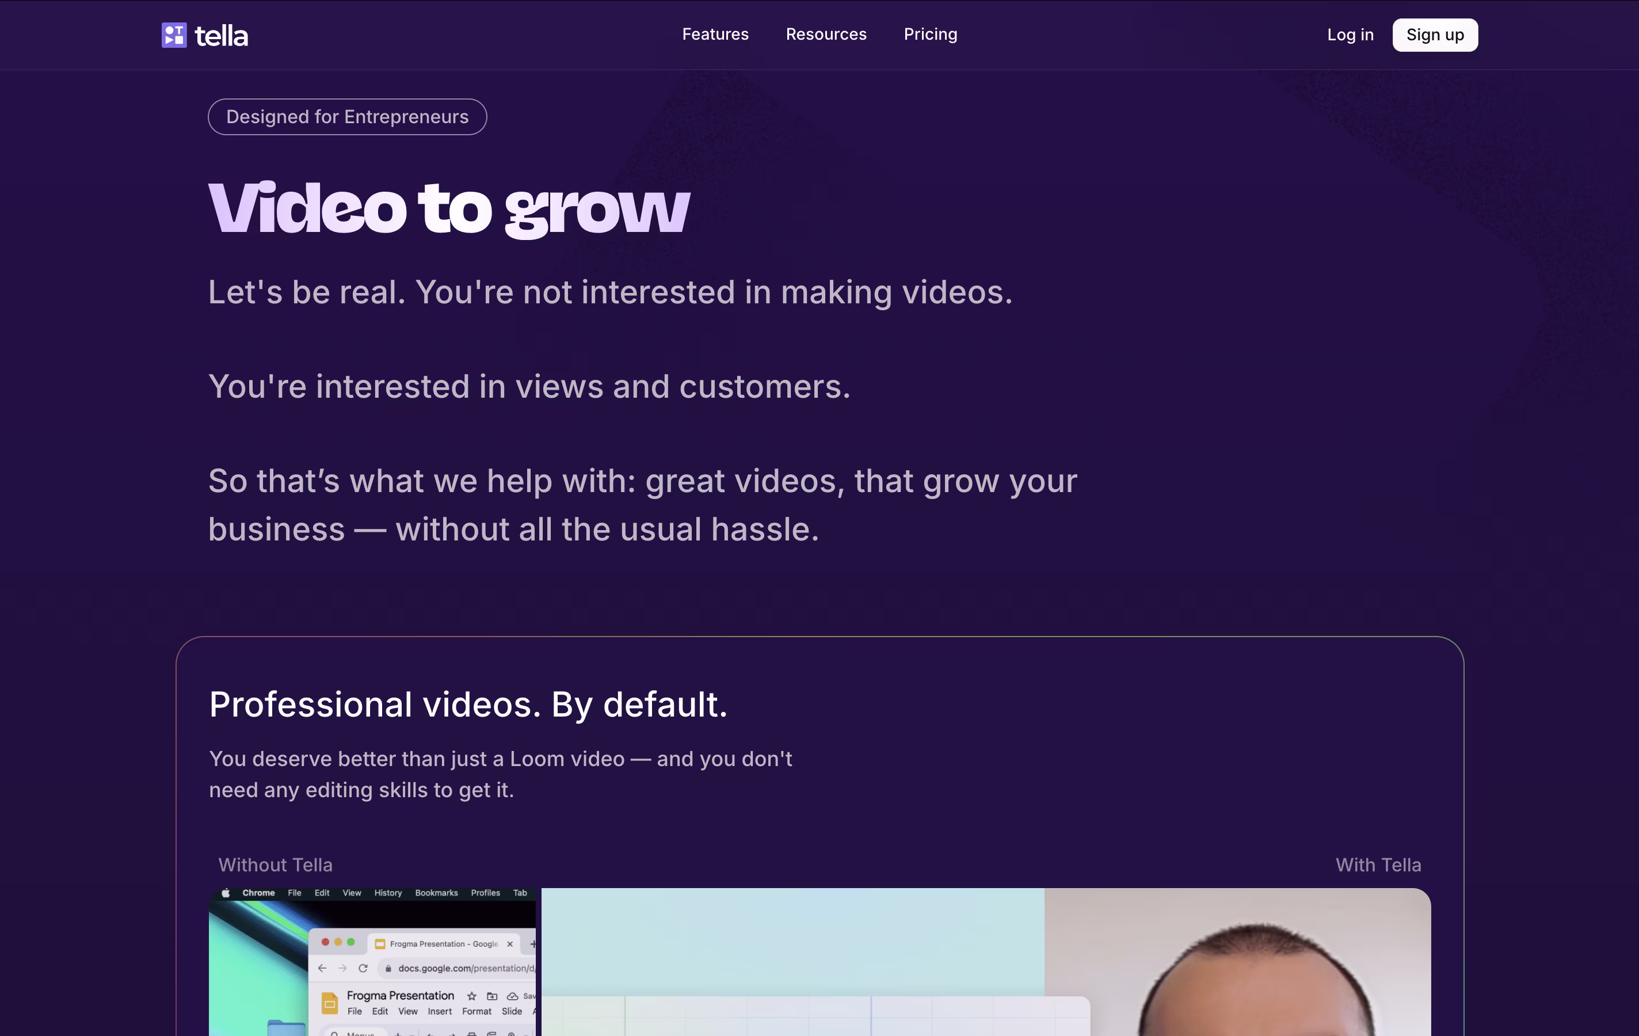Click the yellow minimize dot in preview browser
This screenshot has height=1036, width=1639.
[x=338, y=942]
